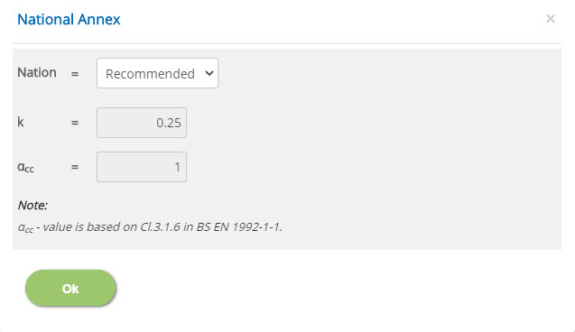Confirm with the green Ok button
Screen dimensions: 575x332
coord(70,289)
